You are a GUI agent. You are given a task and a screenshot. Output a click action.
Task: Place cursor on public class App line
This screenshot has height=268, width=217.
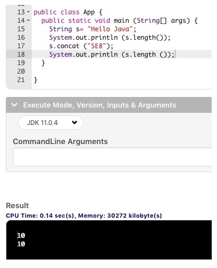(x=68, y=12)
